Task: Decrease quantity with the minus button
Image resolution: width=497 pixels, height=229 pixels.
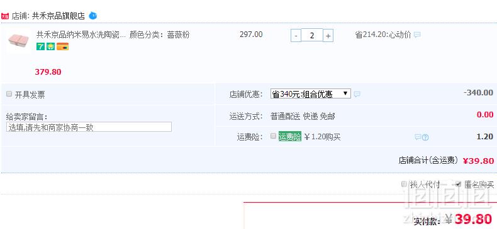Action: tap(296, 36)
